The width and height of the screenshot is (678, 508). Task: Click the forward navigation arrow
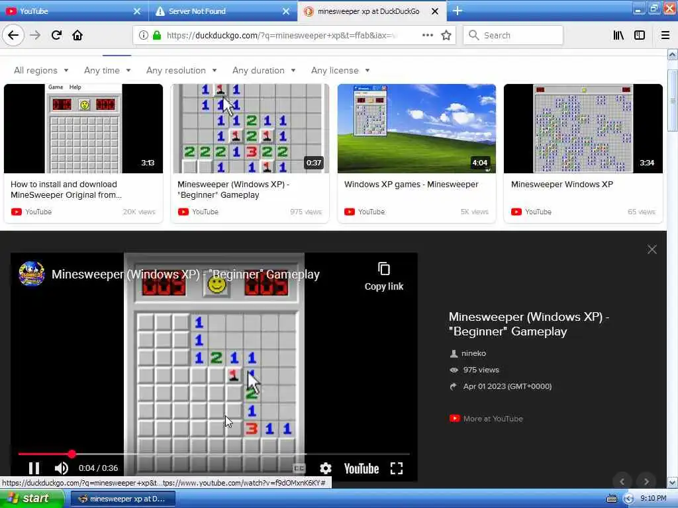(35, 35)
